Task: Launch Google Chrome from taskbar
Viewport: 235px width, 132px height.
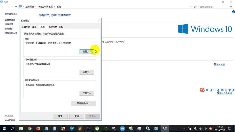Action: pos(30,128)
